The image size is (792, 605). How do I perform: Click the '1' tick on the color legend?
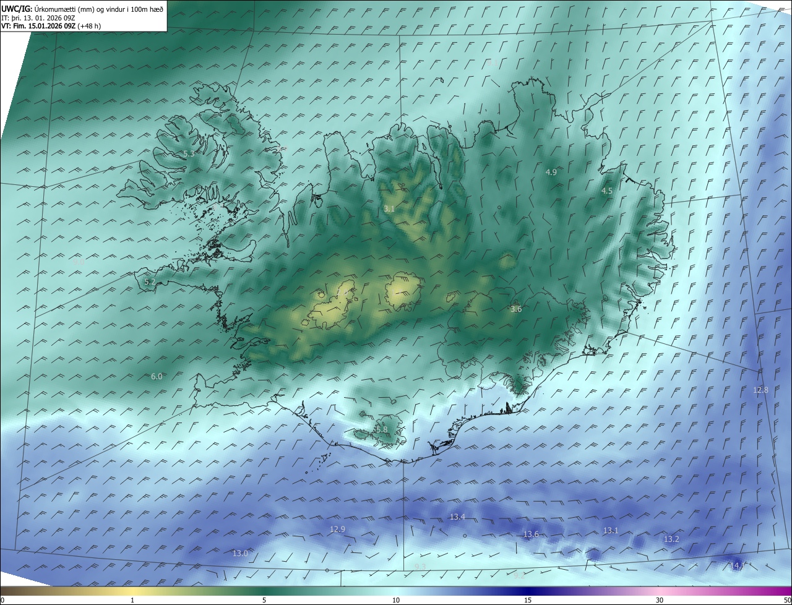[132, 600]
